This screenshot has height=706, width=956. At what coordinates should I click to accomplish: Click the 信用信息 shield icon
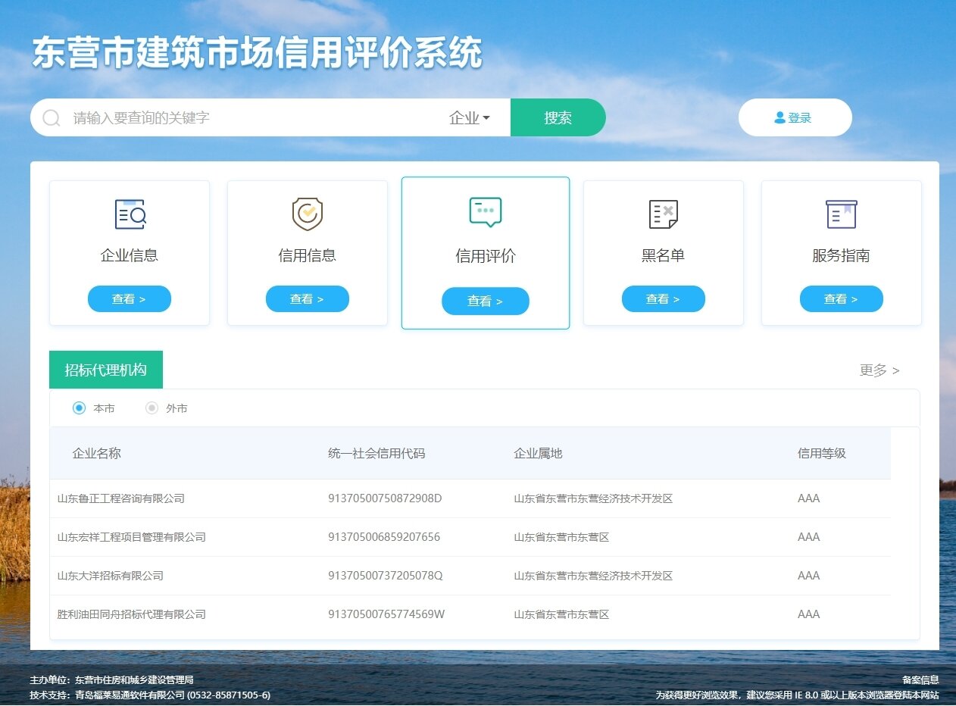tap(308, 214)
